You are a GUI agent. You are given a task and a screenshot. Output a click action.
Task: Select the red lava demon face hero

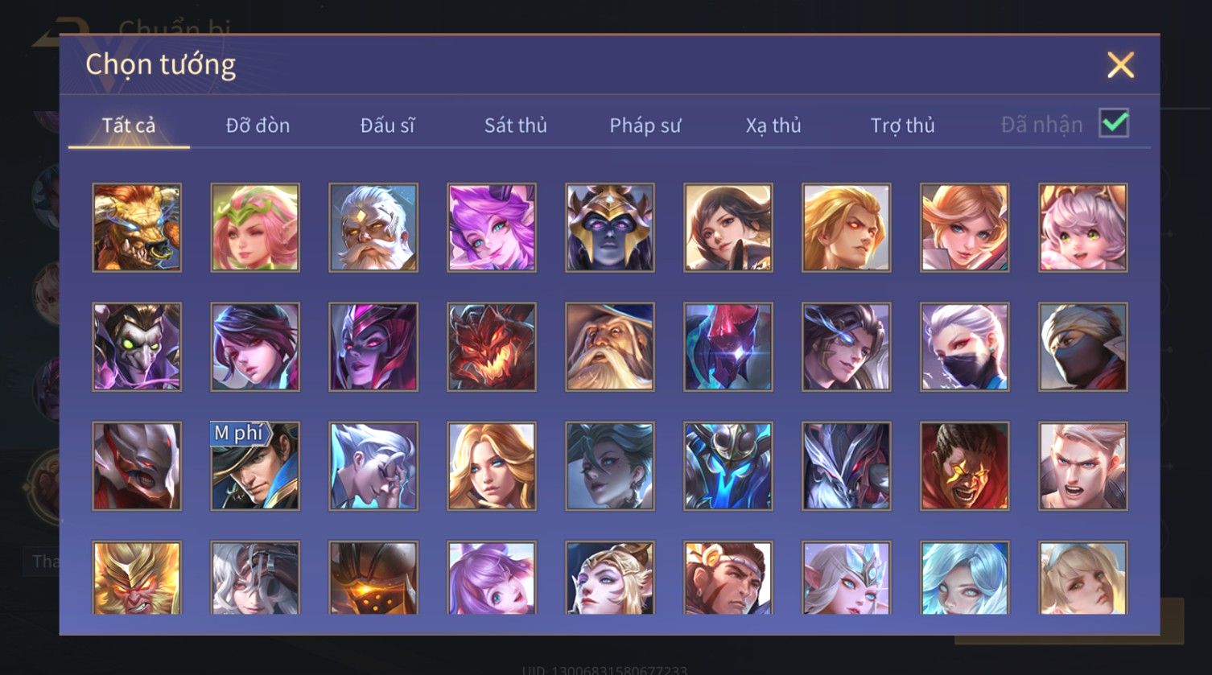492,347
